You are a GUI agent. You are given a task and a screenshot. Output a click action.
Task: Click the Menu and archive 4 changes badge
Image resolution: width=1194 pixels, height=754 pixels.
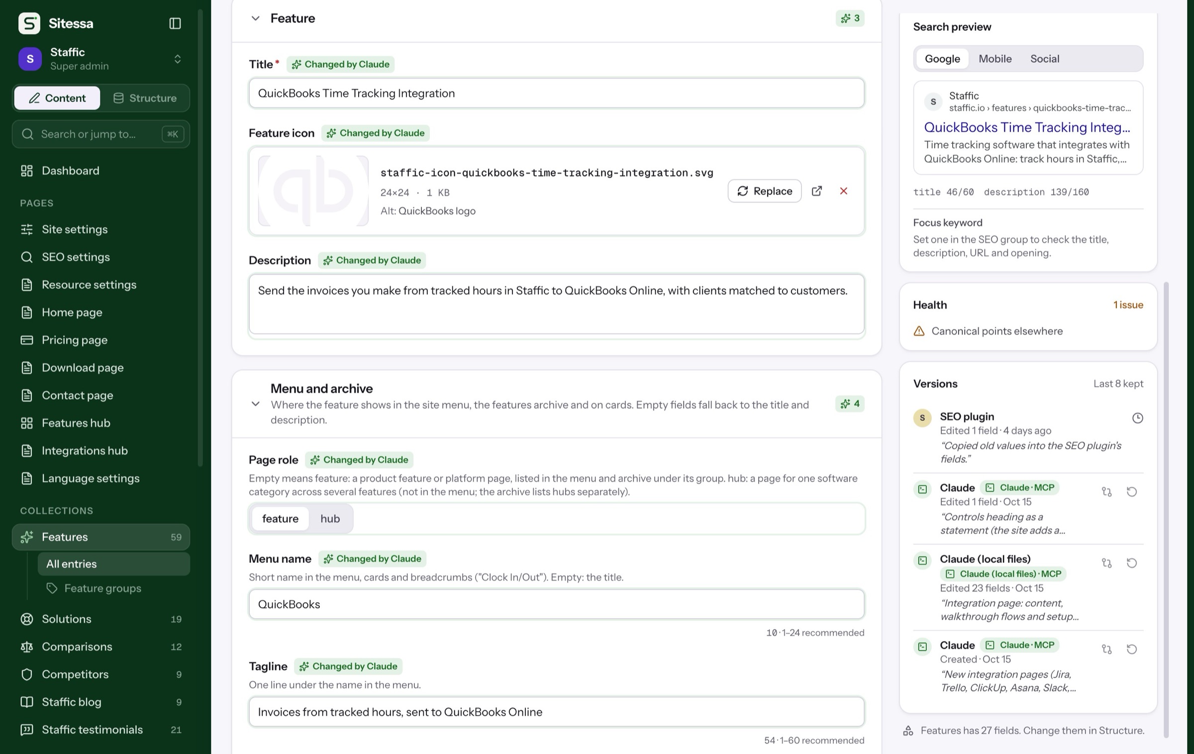pos(850,404)
